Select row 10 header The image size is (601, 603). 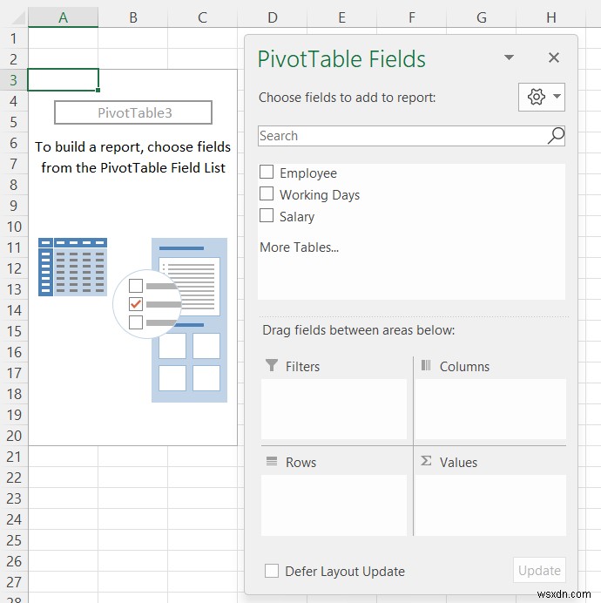click(14, 227)
